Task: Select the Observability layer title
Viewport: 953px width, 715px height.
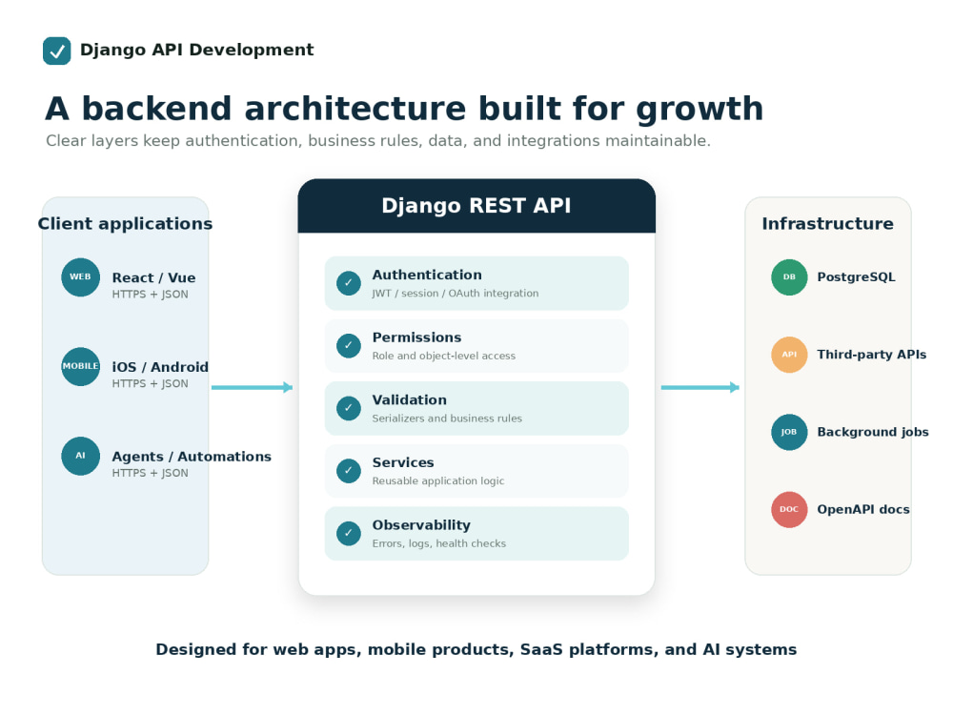Action: [x=421, y=525]
